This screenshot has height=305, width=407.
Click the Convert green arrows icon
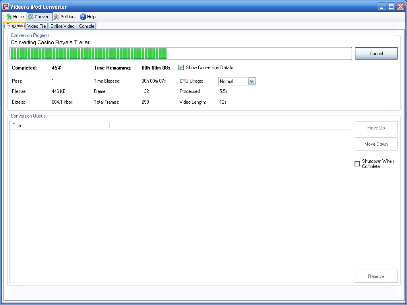click(31, 17)
